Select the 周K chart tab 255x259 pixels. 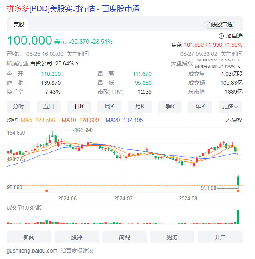point(109,107)
